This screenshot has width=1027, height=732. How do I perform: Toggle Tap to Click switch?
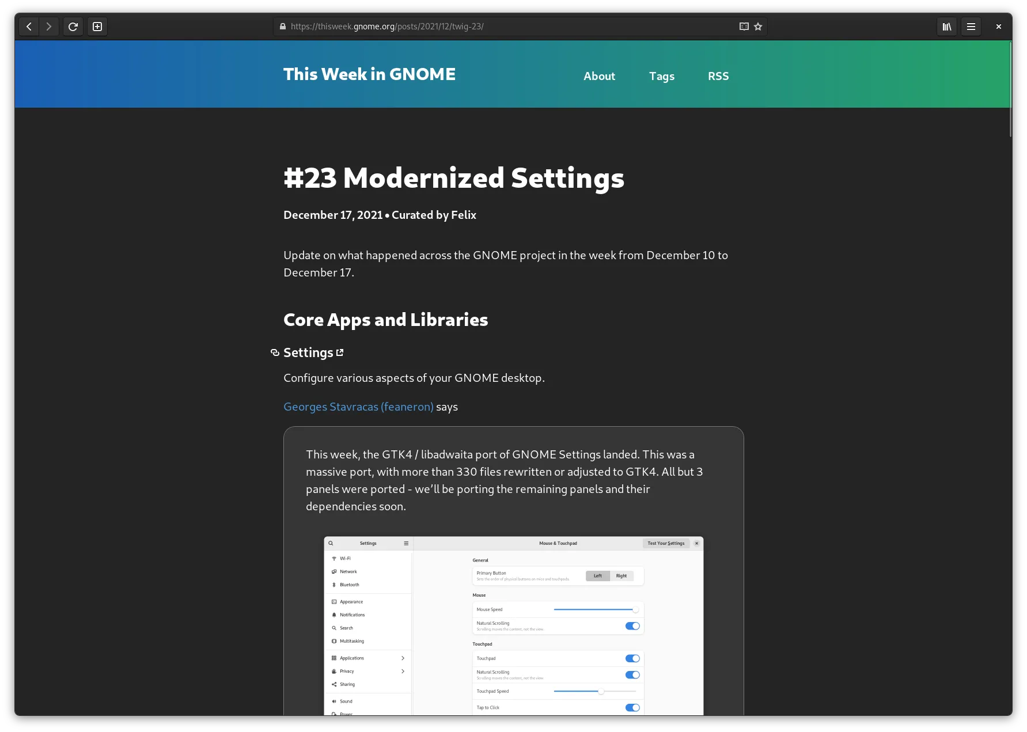pos(632,708)
